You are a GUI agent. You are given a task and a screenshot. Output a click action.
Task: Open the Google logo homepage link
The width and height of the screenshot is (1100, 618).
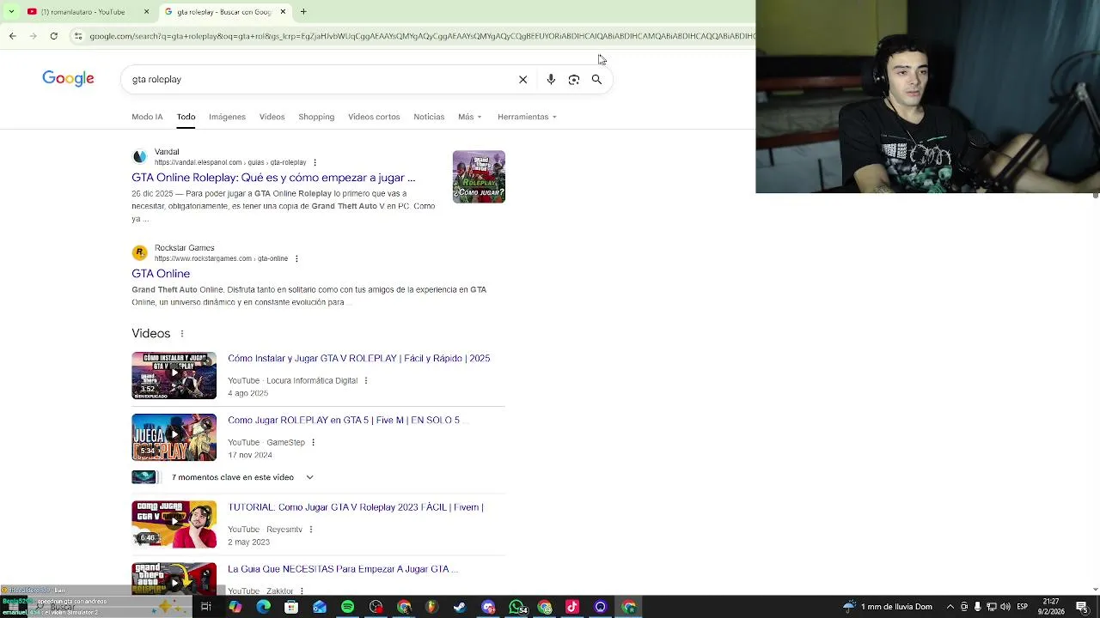tap(68, 79)
